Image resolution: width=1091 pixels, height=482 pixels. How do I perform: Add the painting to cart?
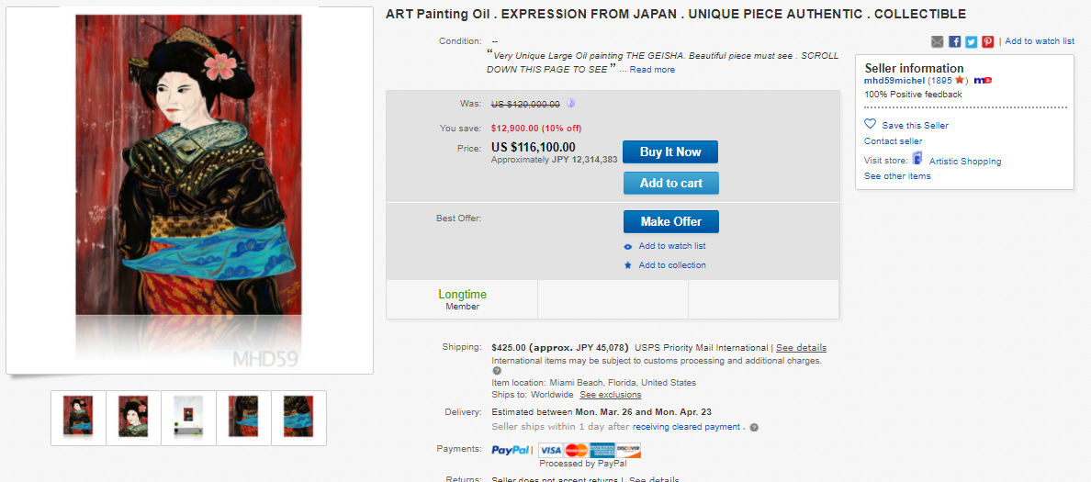[670, 183]
